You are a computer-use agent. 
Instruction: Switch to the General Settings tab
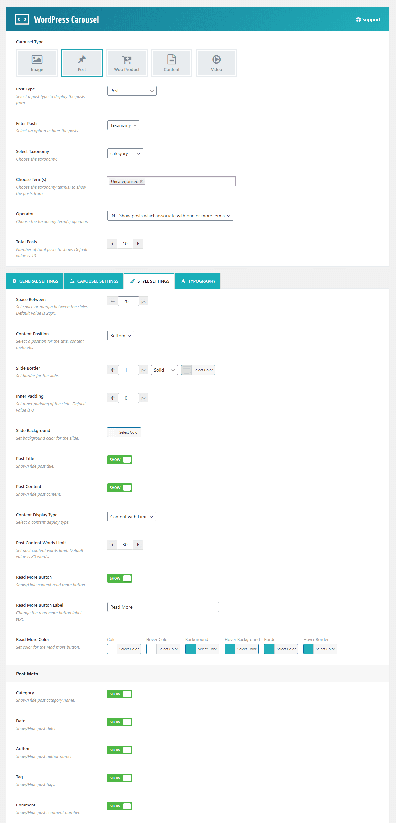pos(35,281)
